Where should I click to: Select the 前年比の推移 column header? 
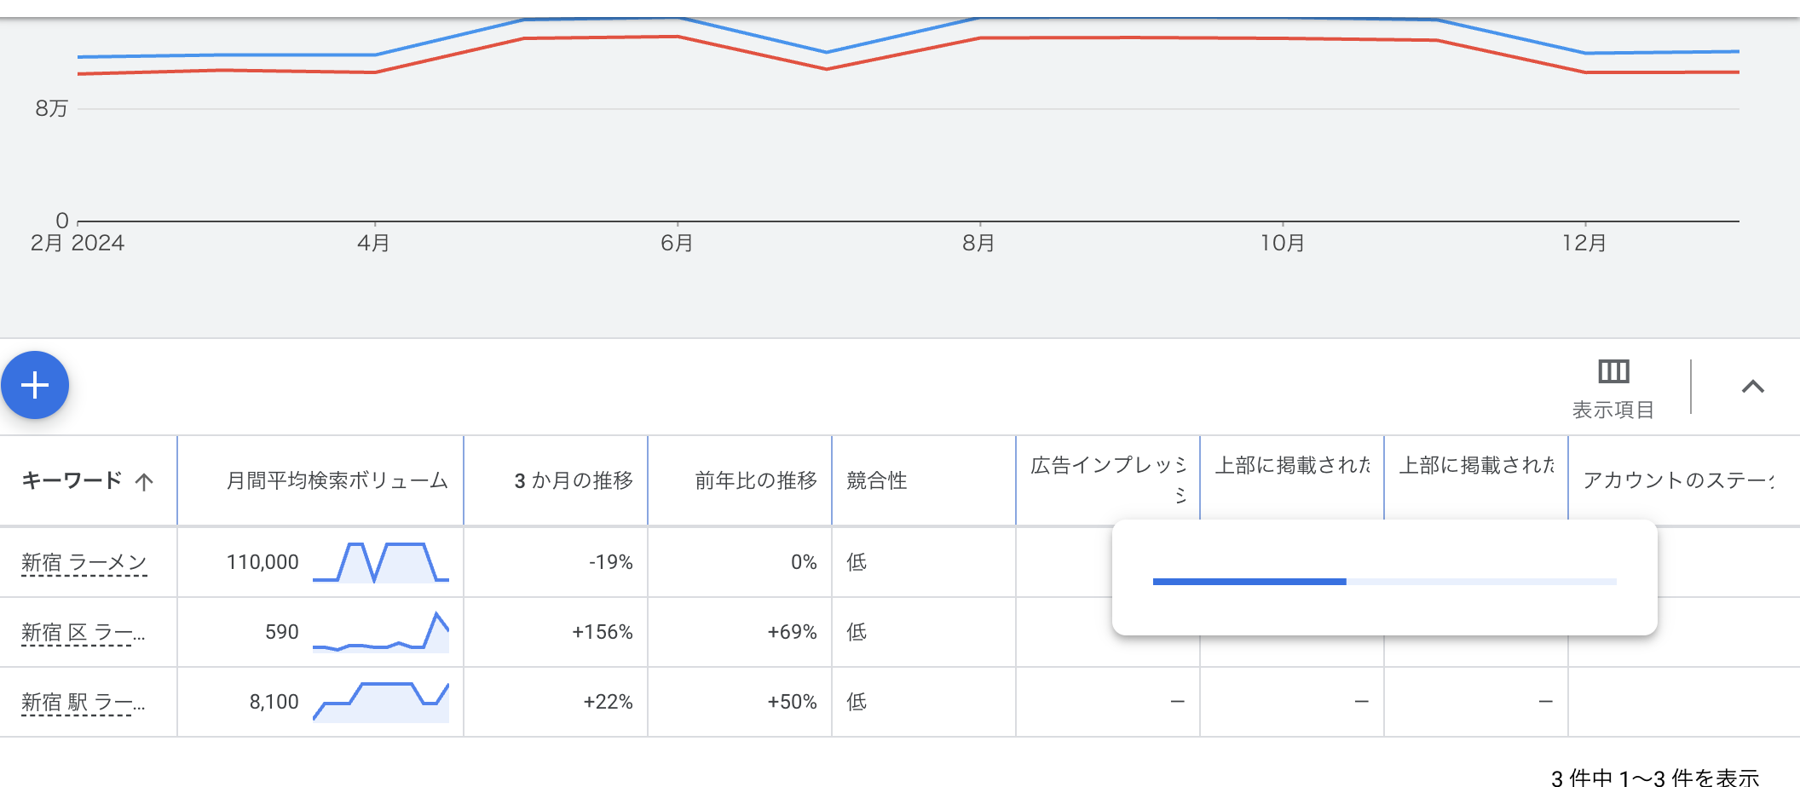click(x=755, y=481)
